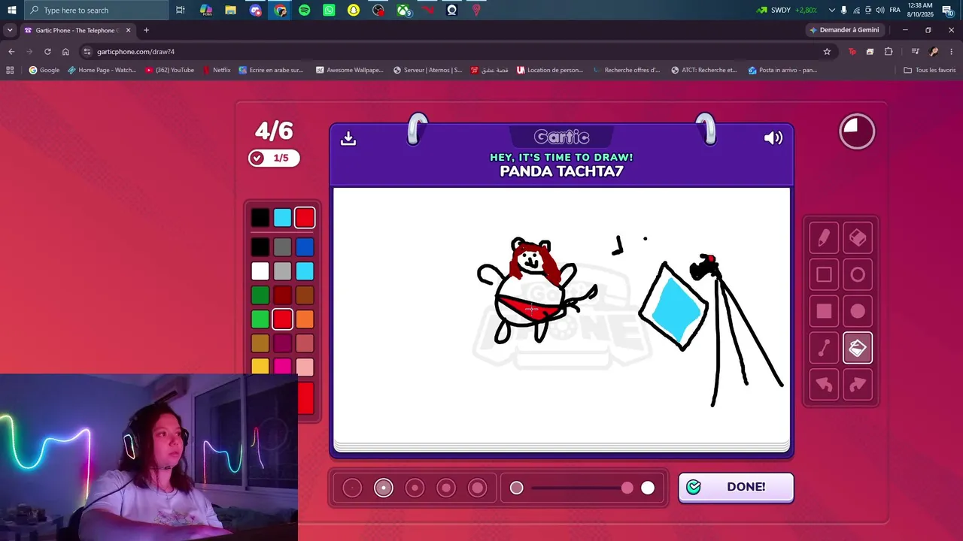Redo the undone drawing stroke
This screenshot has height=541, width=963.
[x=858, y=385]
